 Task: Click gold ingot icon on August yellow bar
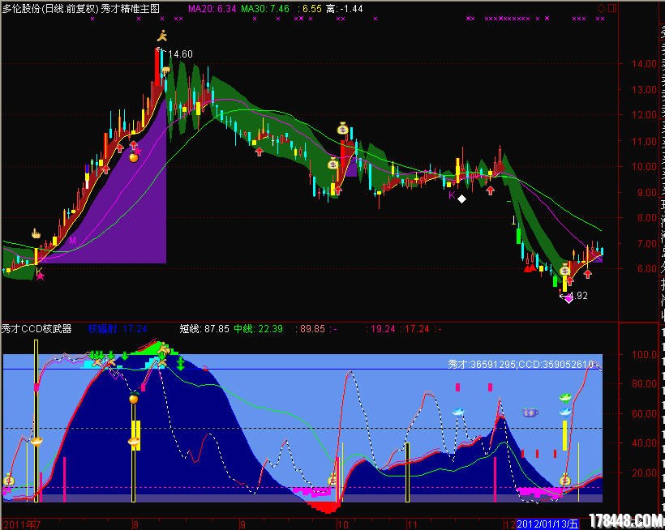(134, 442)
